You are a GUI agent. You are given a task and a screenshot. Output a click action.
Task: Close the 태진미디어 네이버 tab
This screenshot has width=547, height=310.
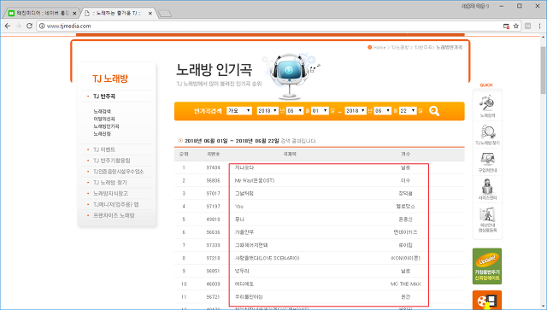point(74,14)
